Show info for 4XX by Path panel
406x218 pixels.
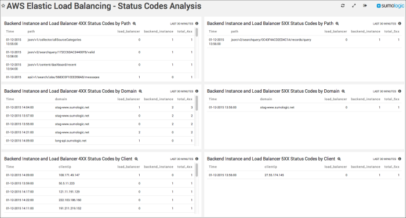click(x=197, y=24)
